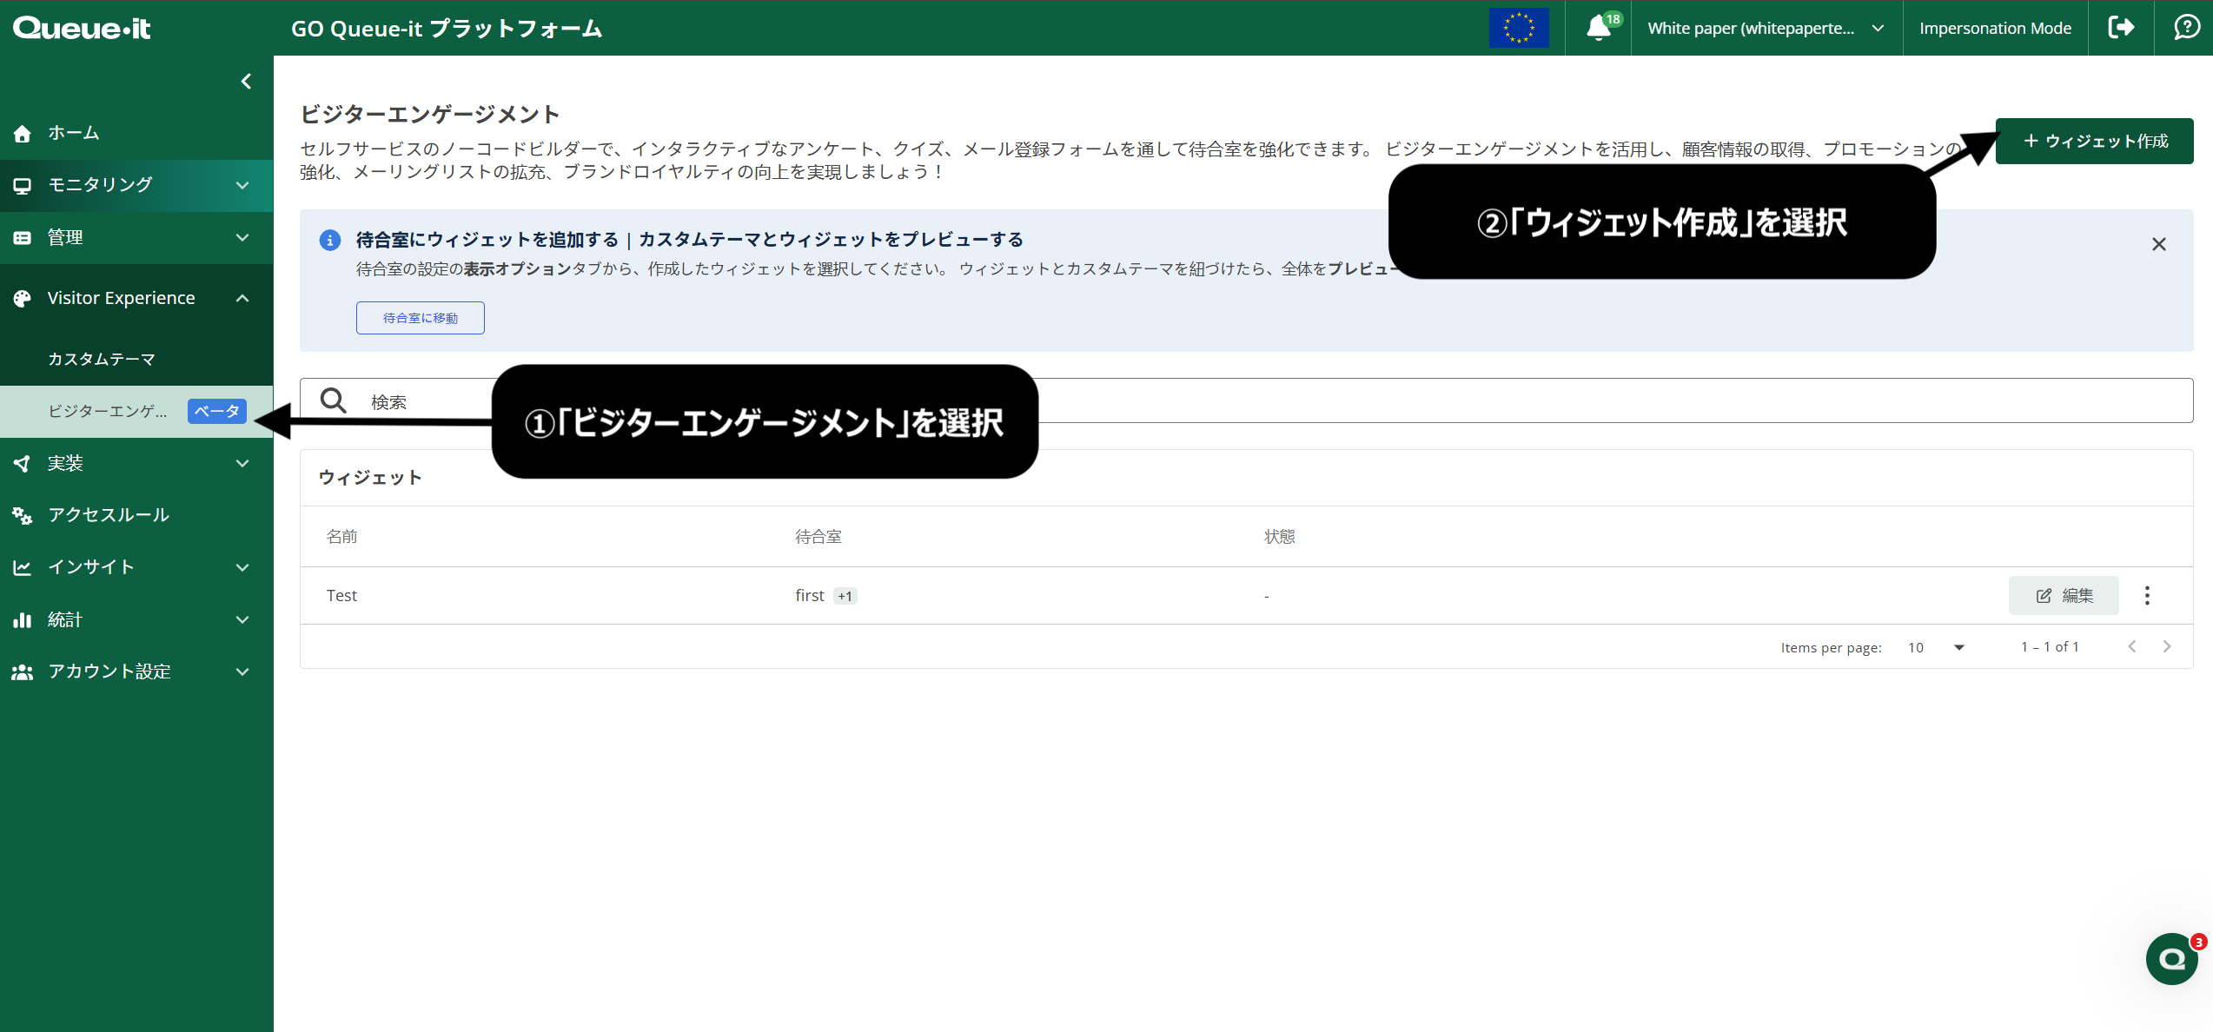Click the 管理 management icon

22,237
